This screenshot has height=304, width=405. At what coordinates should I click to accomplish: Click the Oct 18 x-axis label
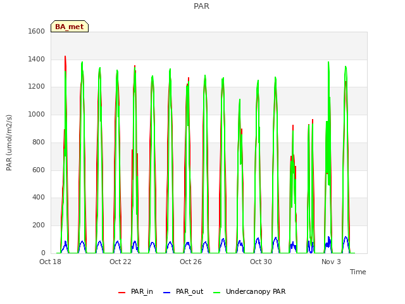click(50, 262)
